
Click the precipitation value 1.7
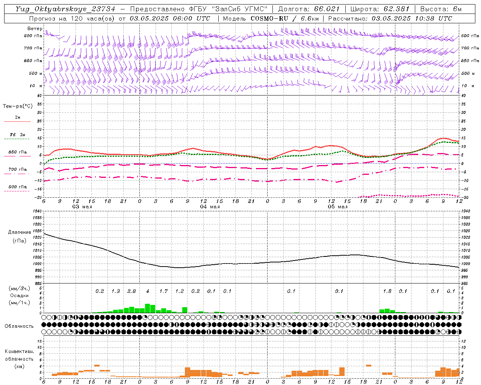163,291
